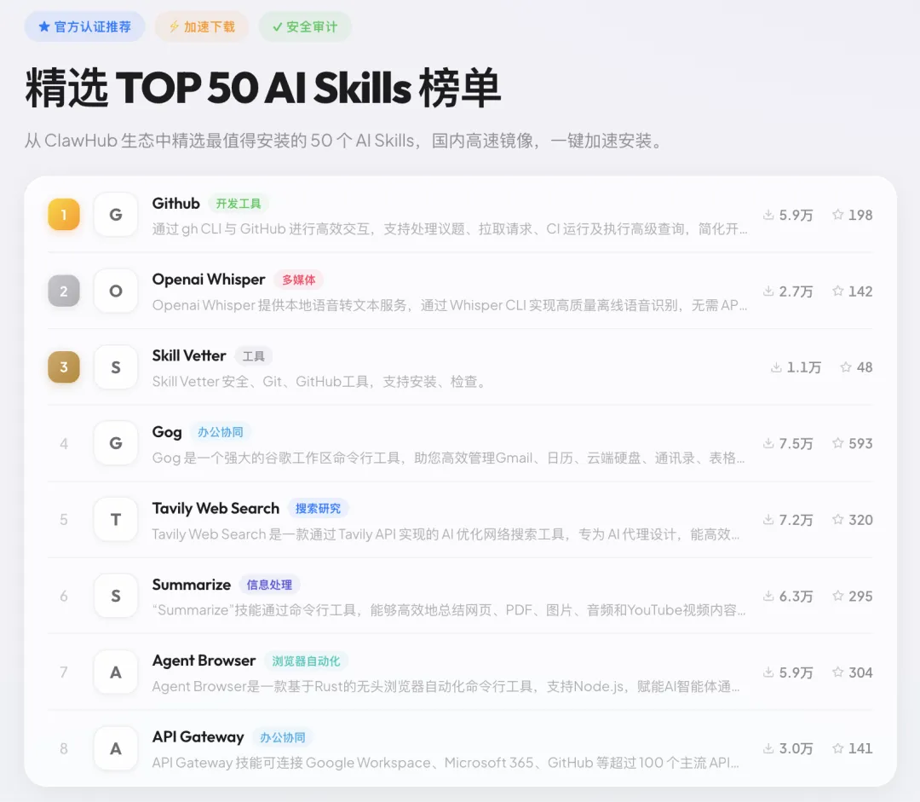Click the Gog description about 谷歌工作区
This screenshot has height=802, width=920.
point(448,458)
